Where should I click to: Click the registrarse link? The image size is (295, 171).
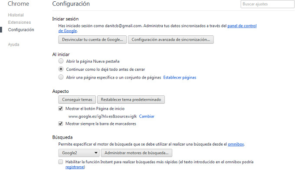click(x=75, y=167)
